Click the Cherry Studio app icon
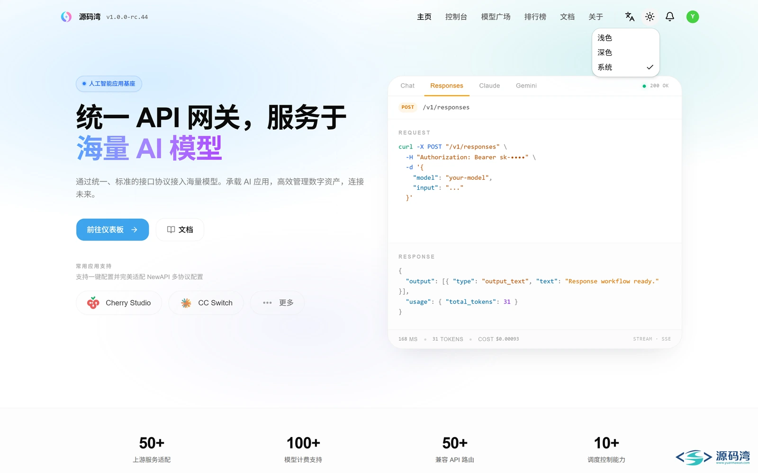This screenshot has width=758, height=473. (93, 303)
